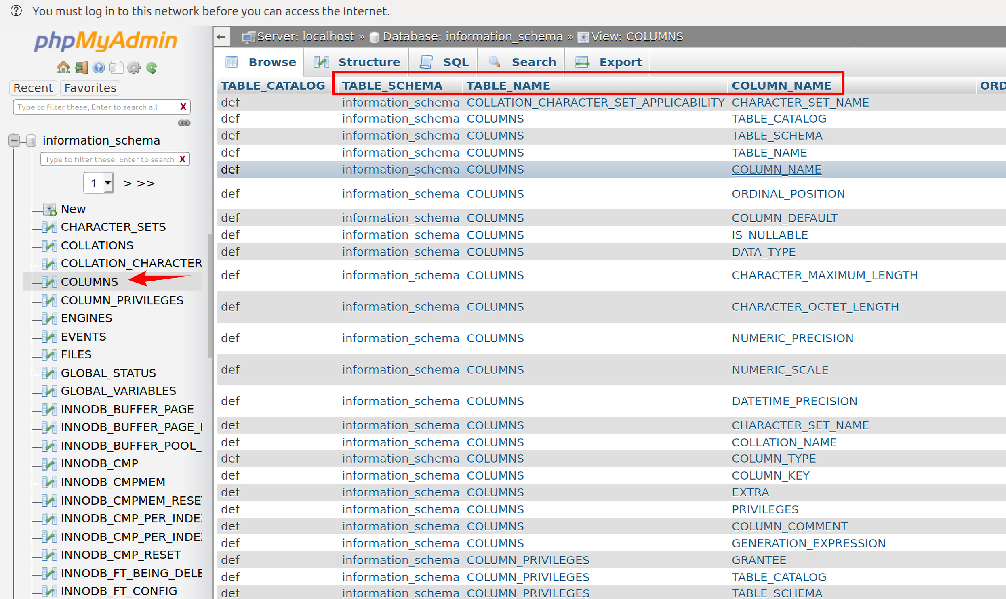Image resolution: width=1006 pixels, height=599 pixels.
Task: Click the GRANTEE cell in COLUMN_PRIVILEGES row
Action: pyautogui.click(x=759, y=560)
